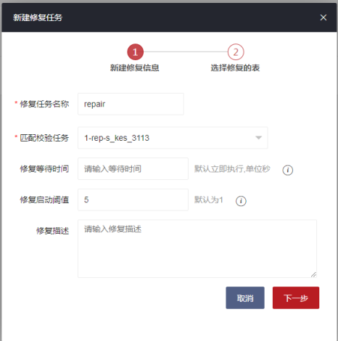Click the 修复启动阈值 field with value 5
Image resolution: width=338 pixels, height=341 pixels.
(133, 200)
